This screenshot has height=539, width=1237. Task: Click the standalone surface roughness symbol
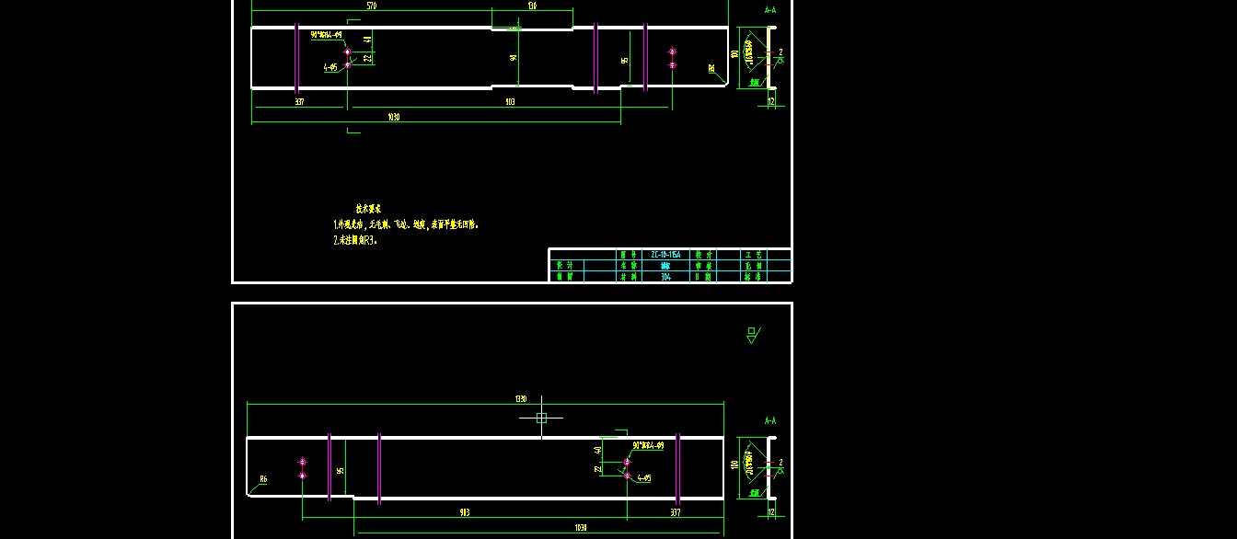(753, 334)
